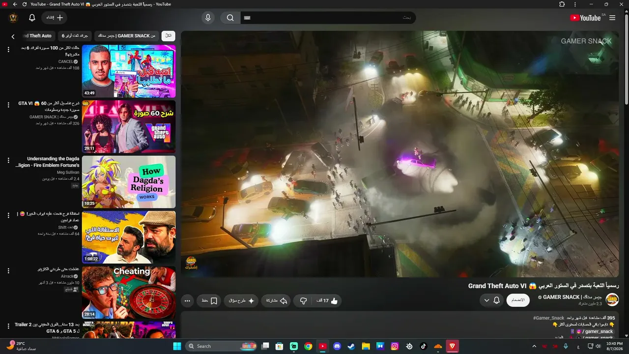Click the #Gamer_Snack hashtag link
The width and height of the screenshot is (629, 354).
point(548,318)
